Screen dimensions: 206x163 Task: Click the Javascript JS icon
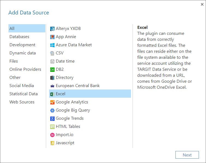52,143
